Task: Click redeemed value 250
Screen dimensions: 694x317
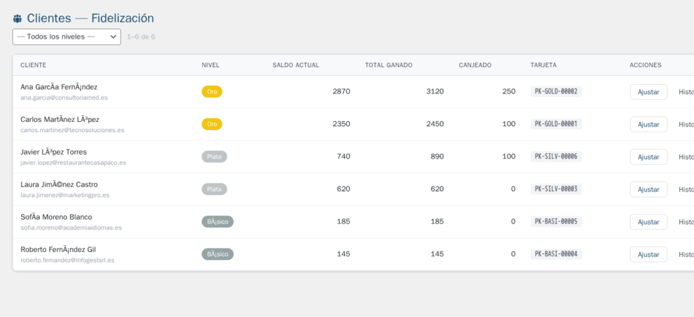Action: coord(508,91)
